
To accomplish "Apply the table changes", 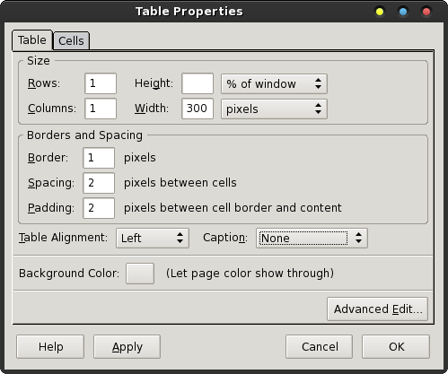I will (127, 347).
